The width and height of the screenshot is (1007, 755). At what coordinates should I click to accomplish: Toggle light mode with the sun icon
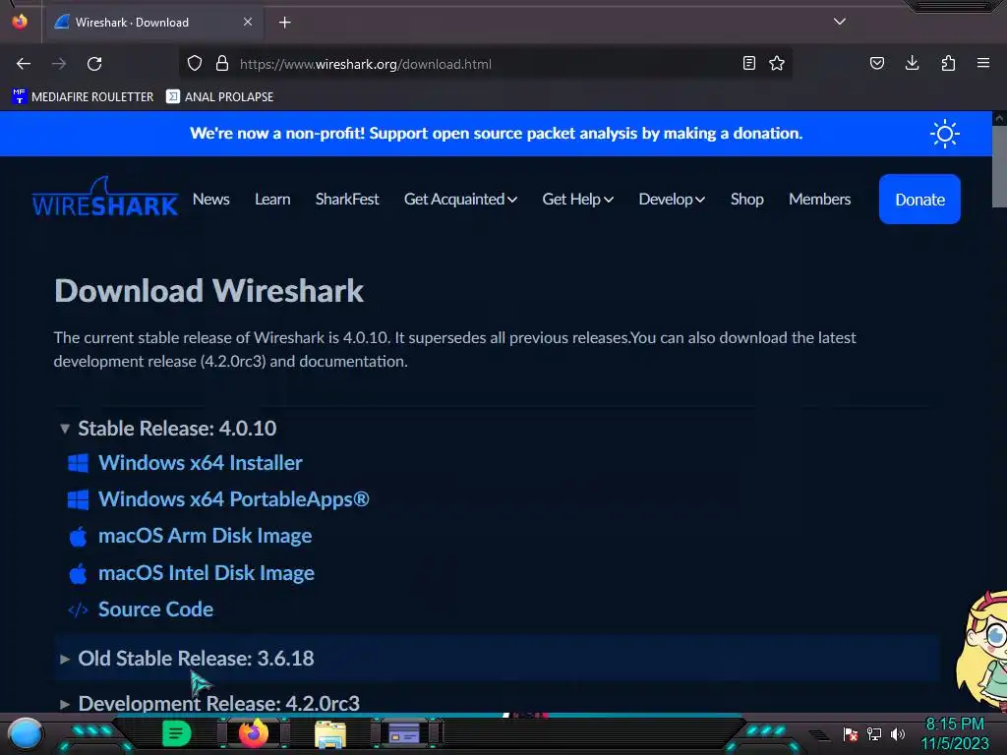coord(945,134)
